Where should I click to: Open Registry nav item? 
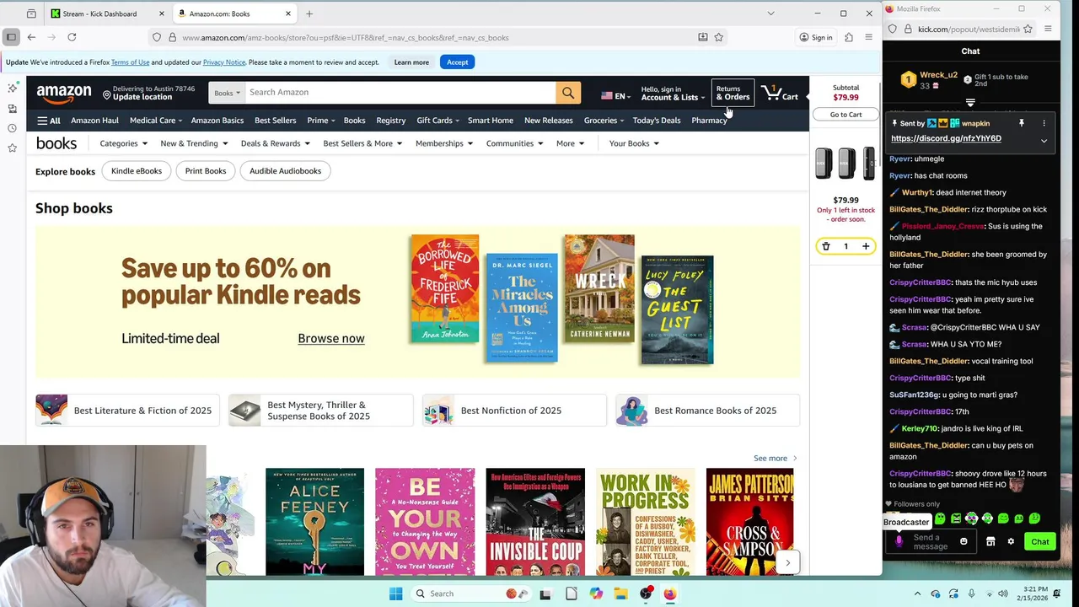(x=390, y=121)
